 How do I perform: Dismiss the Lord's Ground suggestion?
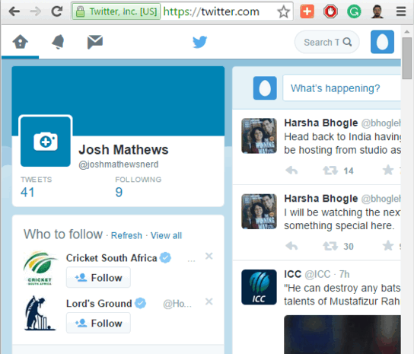pos(209,301)
